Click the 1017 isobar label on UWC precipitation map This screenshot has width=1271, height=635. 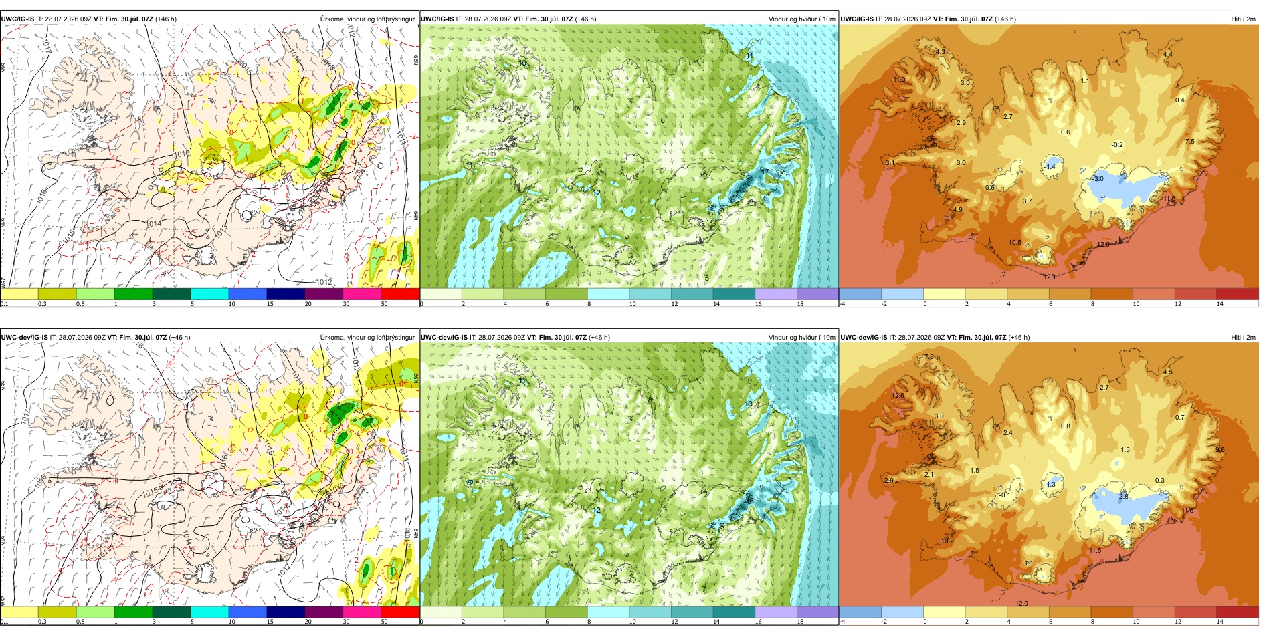[46, 45]
